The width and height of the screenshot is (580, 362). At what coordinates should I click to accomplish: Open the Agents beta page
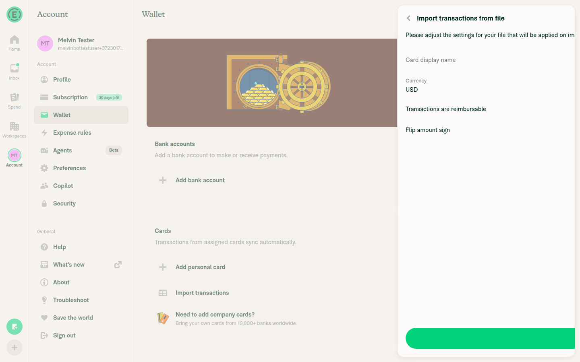pos(81,150)
